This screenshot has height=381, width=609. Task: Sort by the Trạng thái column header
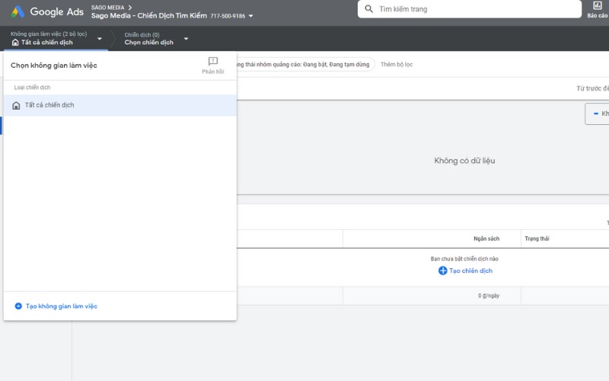pyautogui.click(x=537, y=239)
